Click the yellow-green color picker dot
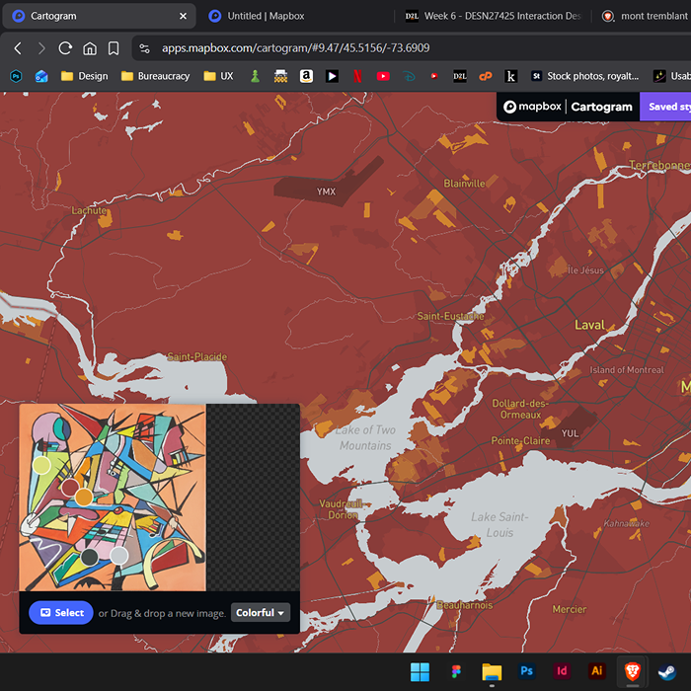The height and width of the screenshot is (691, 691). 41,465
